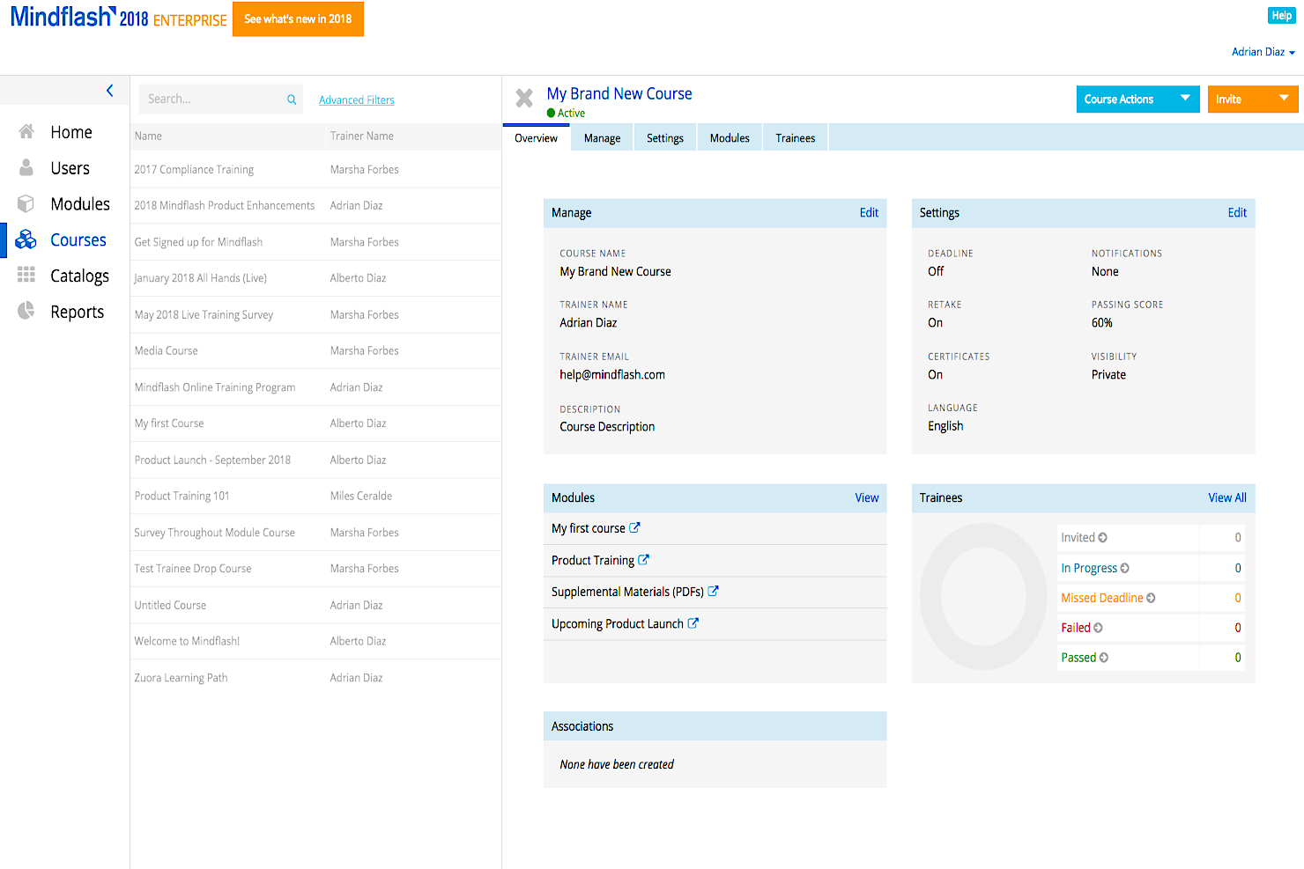
Task: Click View All in Trainees panel
Action: pos(1227,498)
